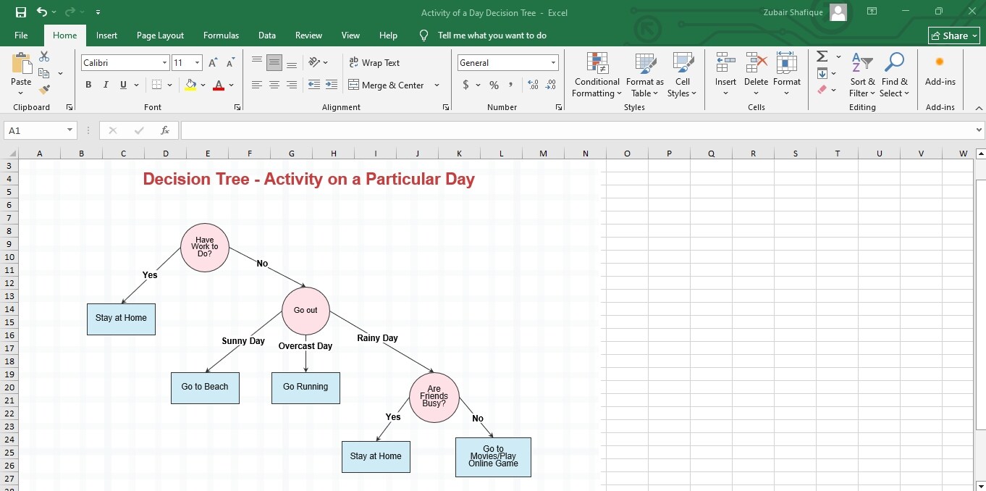Open Conditional Formatting options
Viewport: 986px width, 491px height.
596,75
